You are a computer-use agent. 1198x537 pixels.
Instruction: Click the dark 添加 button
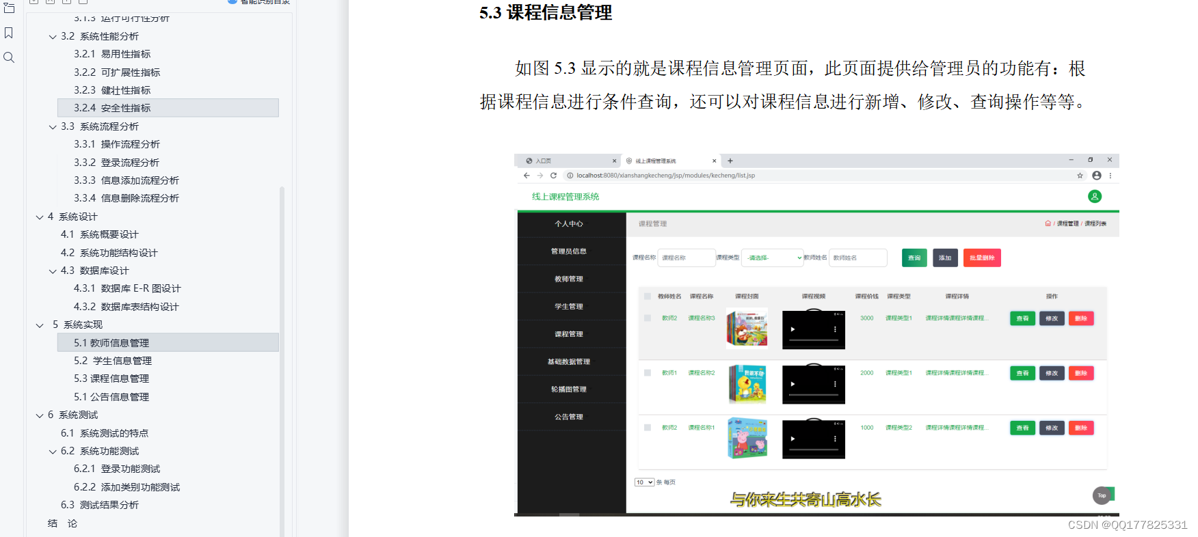point(945,258)
